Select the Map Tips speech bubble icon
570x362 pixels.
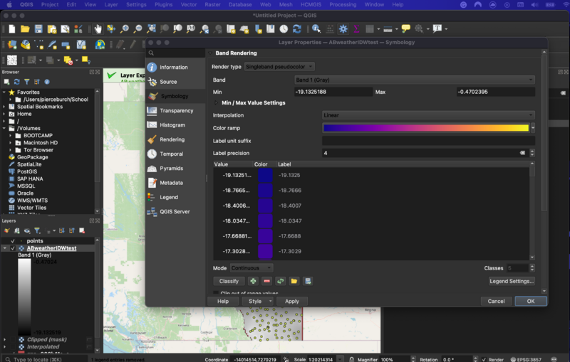pos(405,28)
